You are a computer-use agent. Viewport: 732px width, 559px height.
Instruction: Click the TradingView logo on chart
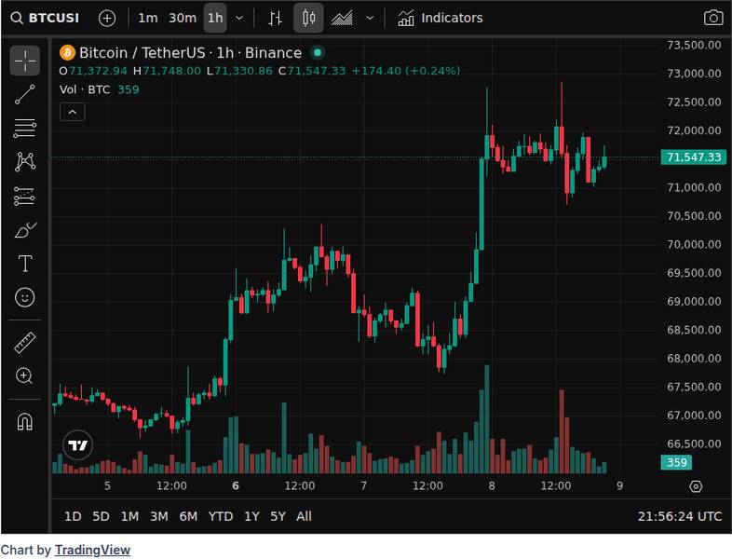coord(78,445)
